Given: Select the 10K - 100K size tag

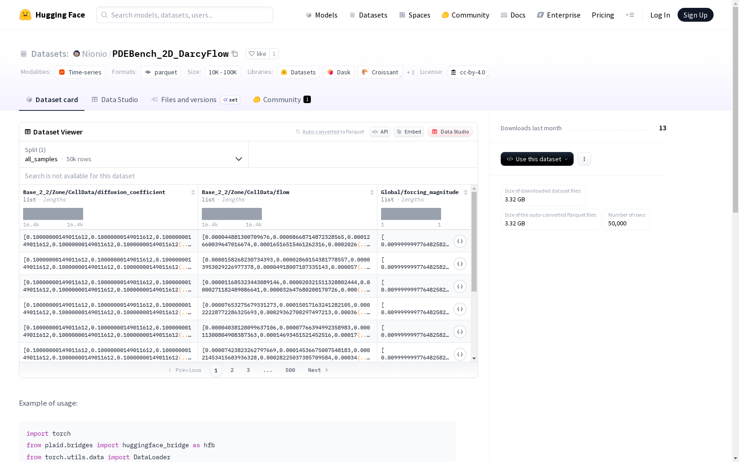Looking at the screenshot, I should [223, 72].
